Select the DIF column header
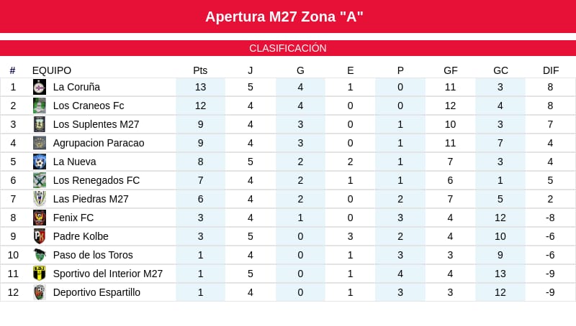The image size is (576, 326). (x=551, y=70)
